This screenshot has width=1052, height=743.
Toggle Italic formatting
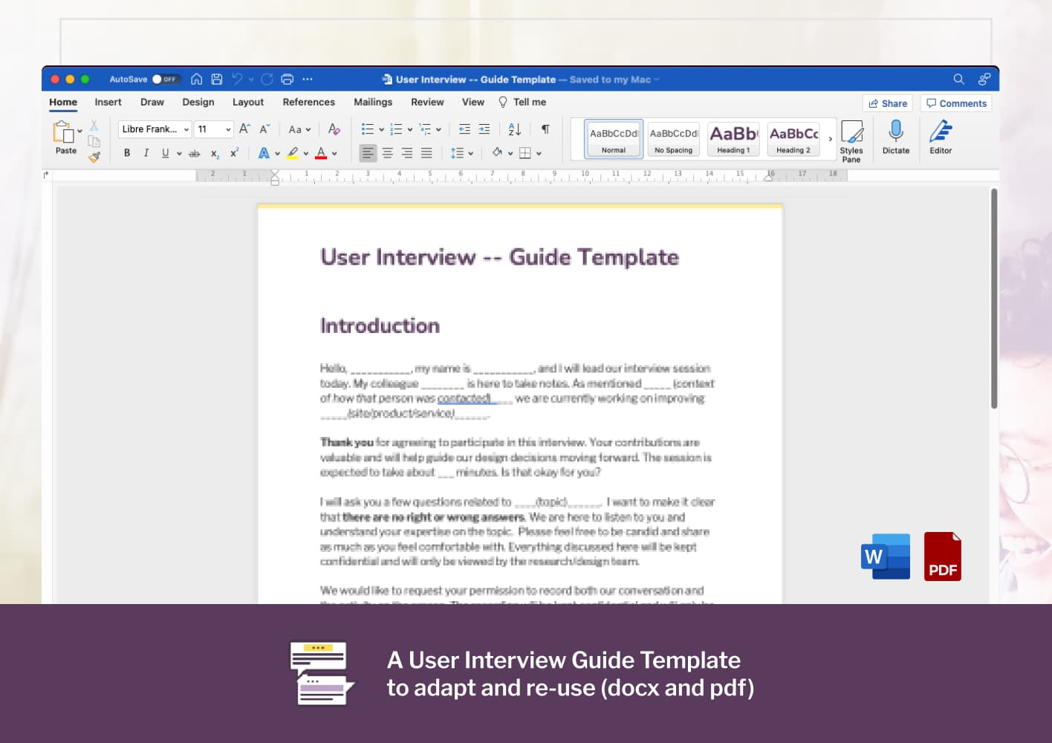(x=146, y=153)
